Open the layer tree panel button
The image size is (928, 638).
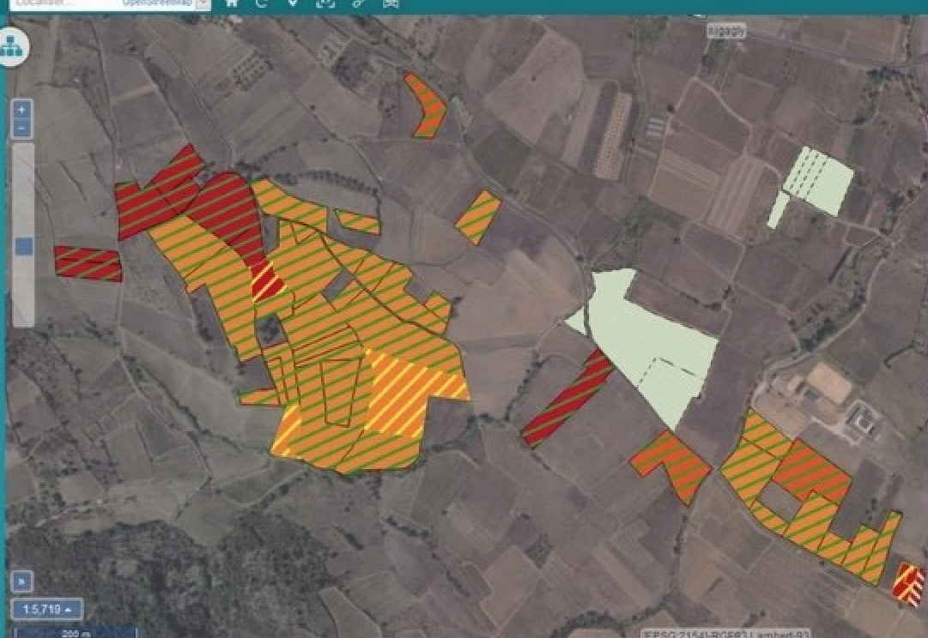[12, 47]
